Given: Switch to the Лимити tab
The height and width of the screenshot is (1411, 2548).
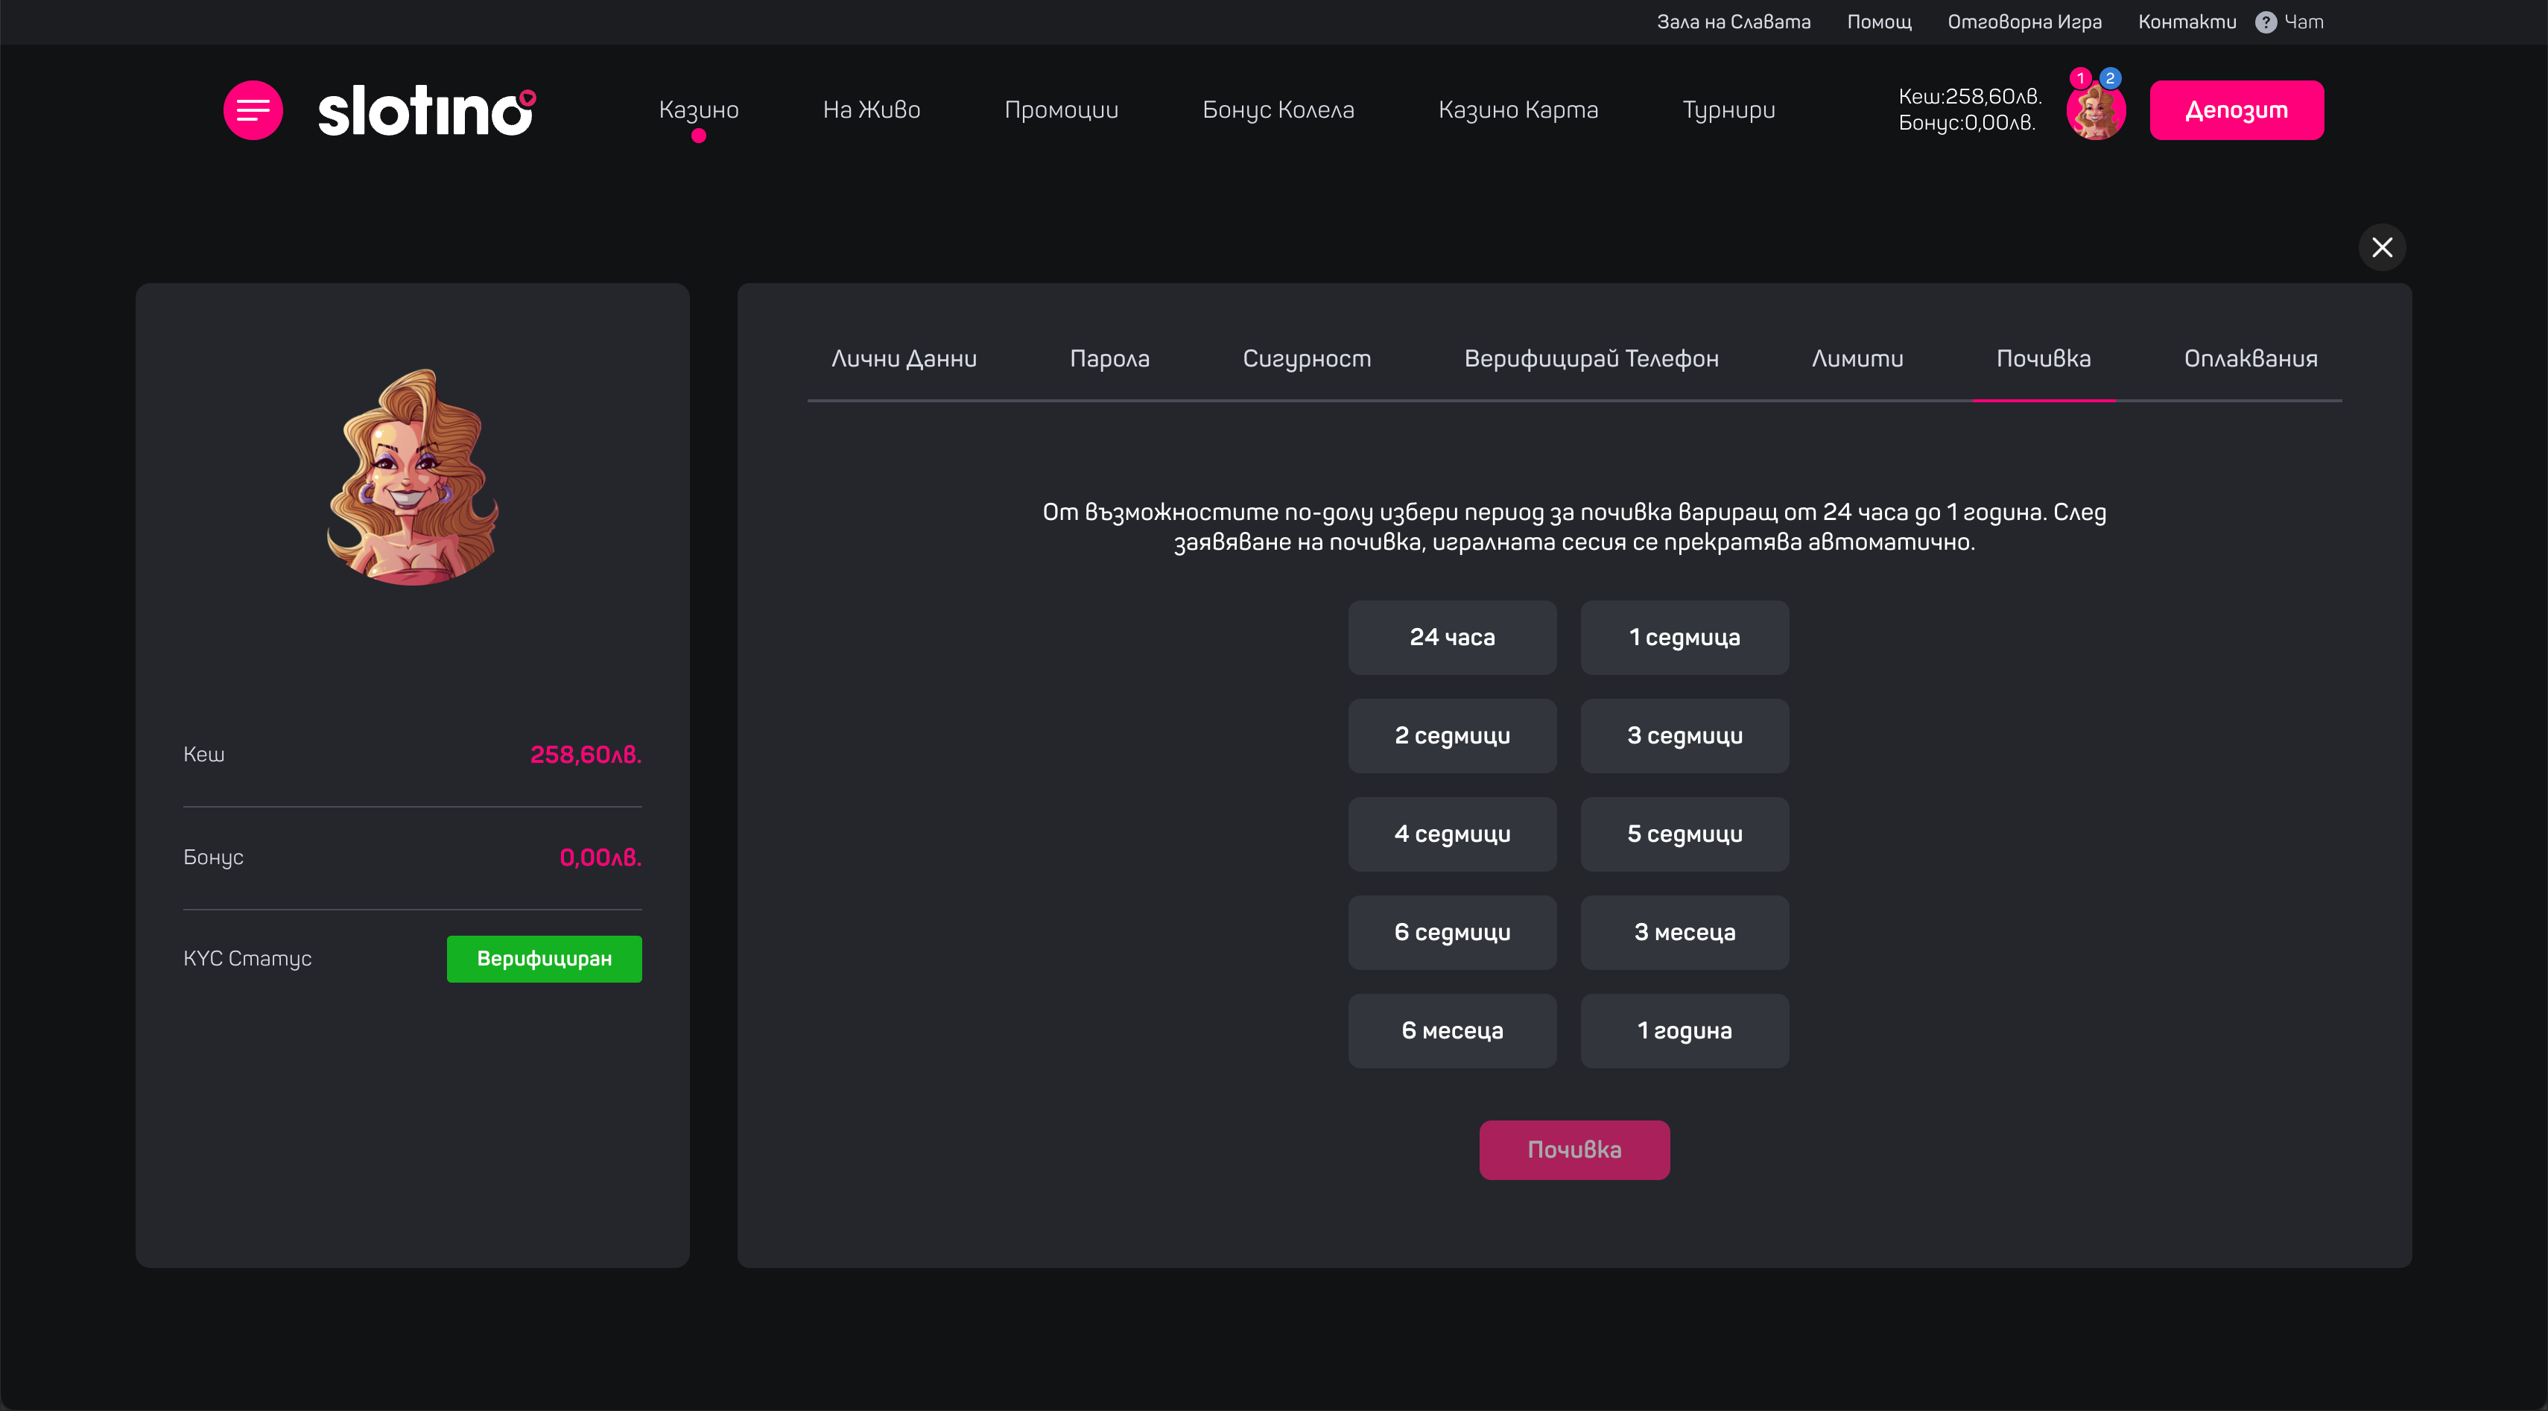Looking at the screenshot, I should [1857, 359].
